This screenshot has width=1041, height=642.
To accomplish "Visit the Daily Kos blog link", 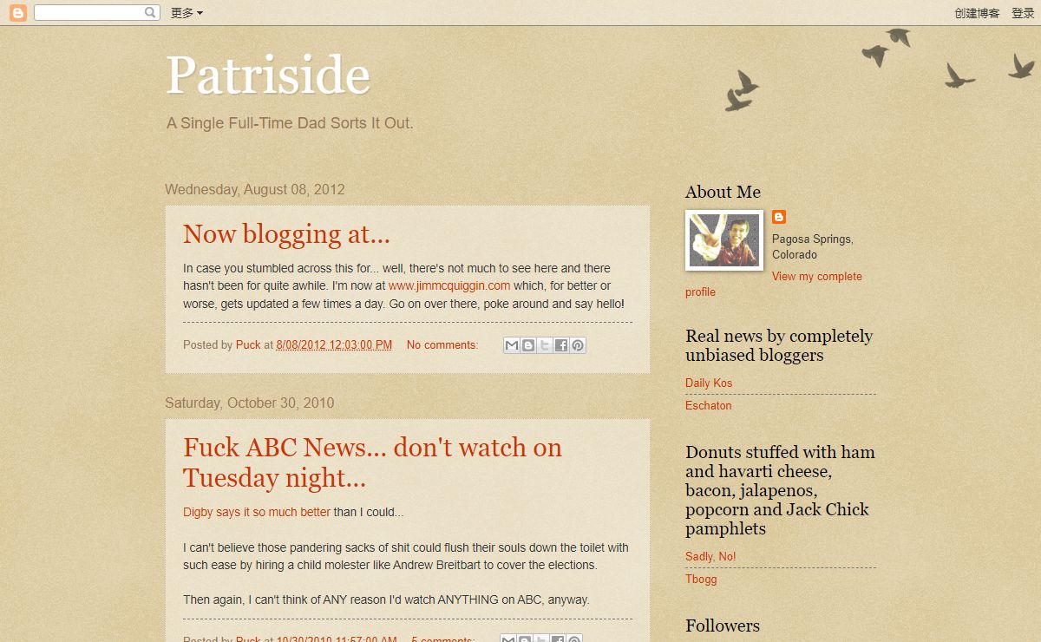I will (x=709, y=383).
